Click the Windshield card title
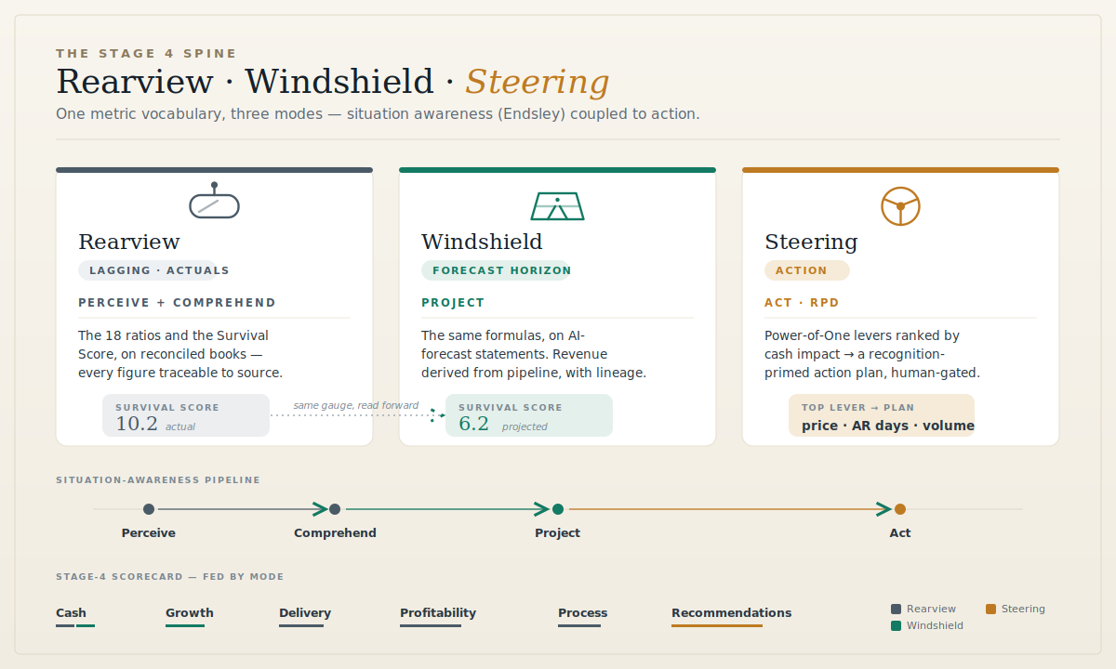 [x=482, y=243]
